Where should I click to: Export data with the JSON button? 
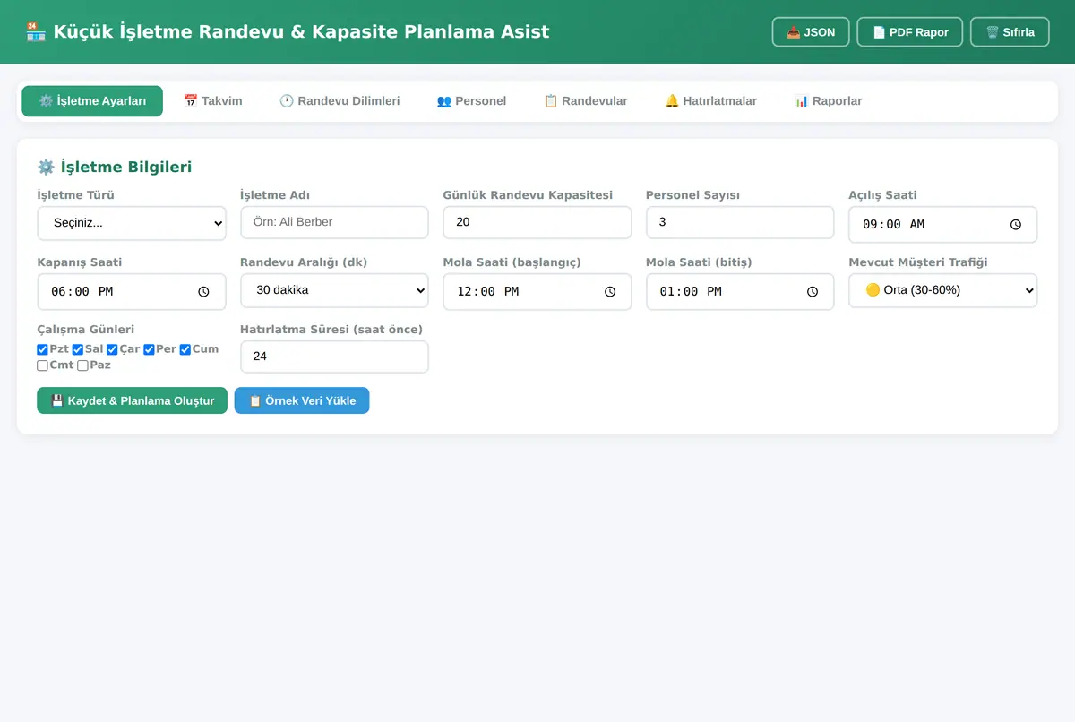pos(811,32)
